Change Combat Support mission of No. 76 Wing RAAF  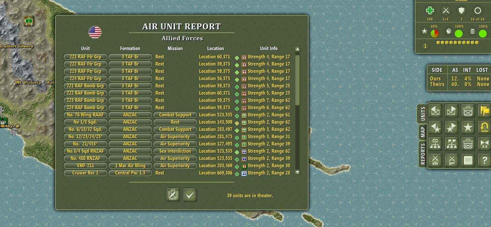click(x=175, y=115)
